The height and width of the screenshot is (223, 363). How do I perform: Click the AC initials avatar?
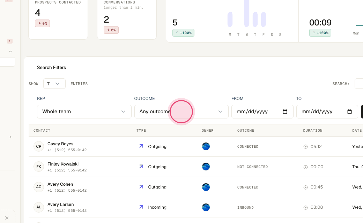39,187
